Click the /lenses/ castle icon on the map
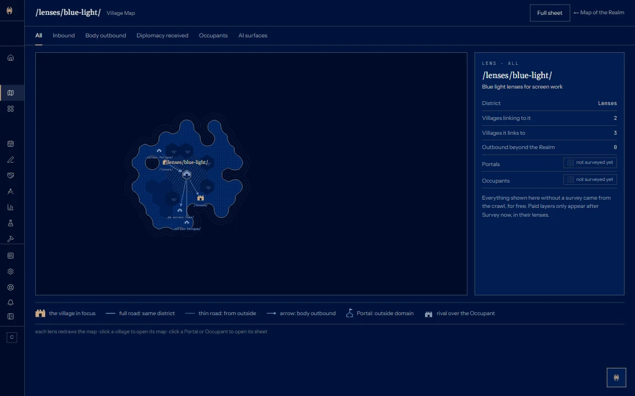635x396 pixels. tap(201, 198)
